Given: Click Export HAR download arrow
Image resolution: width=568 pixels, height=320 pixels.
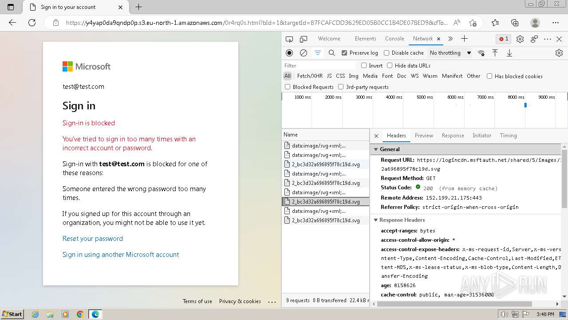Looking at the screenshot, I should pos(509,53).
